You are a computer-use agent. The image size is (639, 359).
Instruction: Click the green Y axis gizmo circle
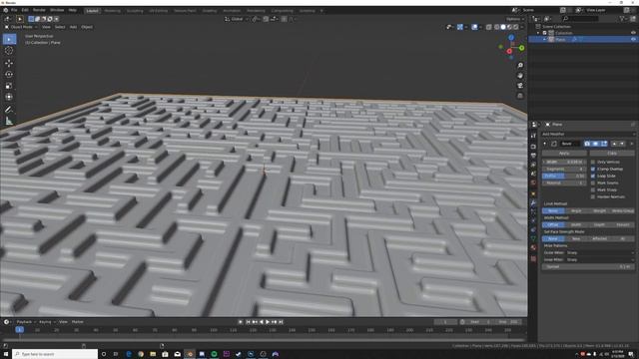coord(521,48)
